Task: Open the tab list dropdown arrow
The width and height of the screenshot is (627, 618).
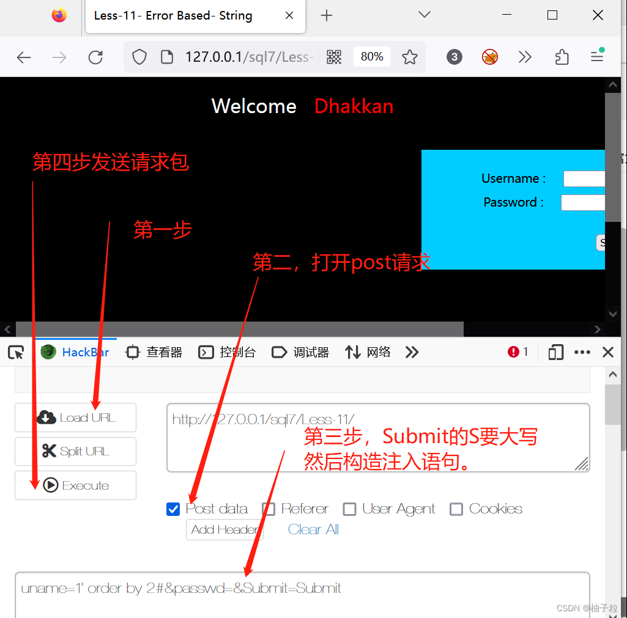Action: (x=424, y=15)
